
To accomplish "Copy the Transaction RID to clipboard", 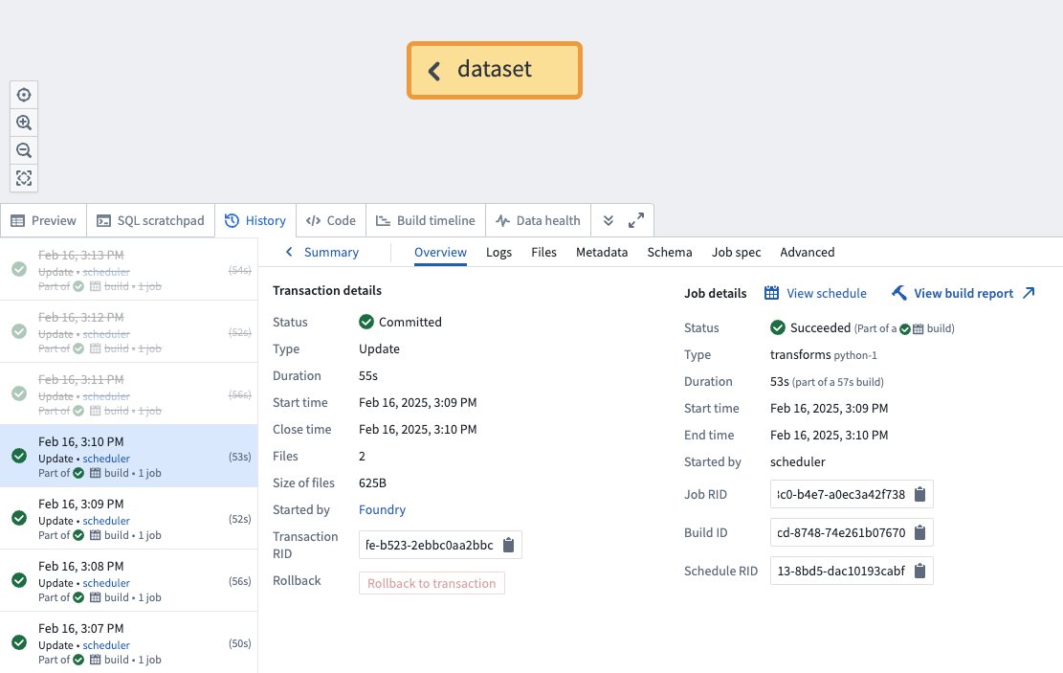I will point(509,545).
